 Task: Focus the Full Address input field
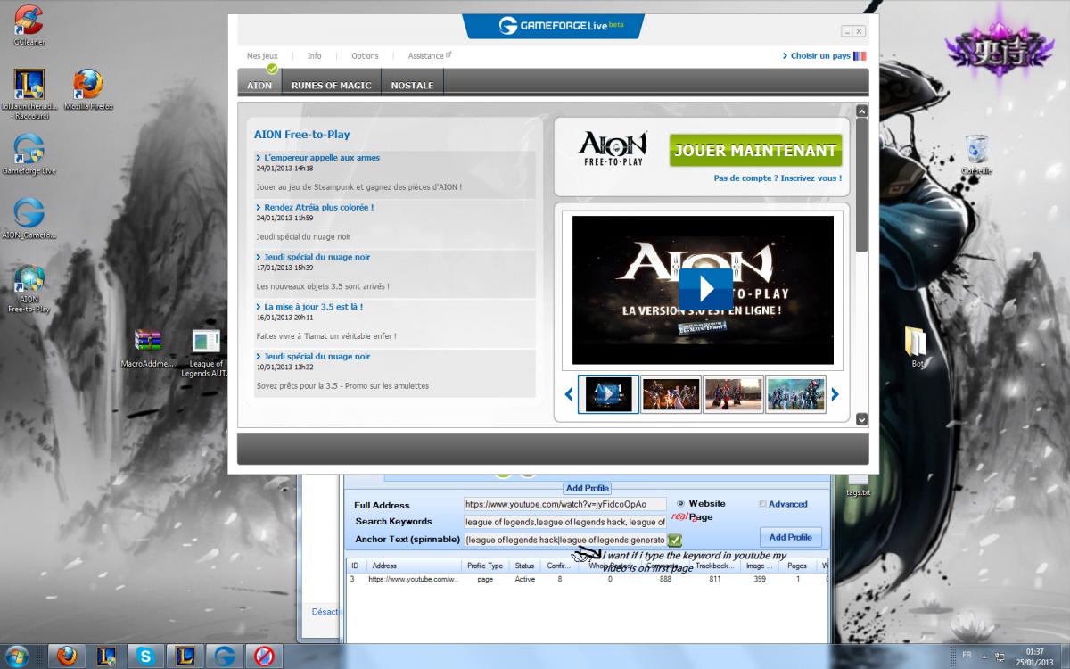(x=564, y=504)
